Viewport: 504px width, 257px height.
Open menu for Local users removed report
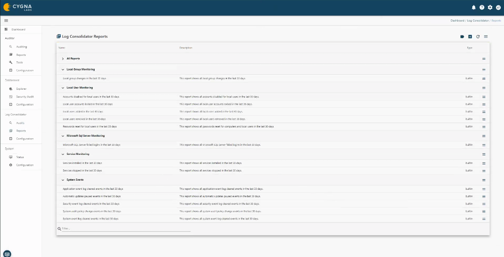point(484,119)
